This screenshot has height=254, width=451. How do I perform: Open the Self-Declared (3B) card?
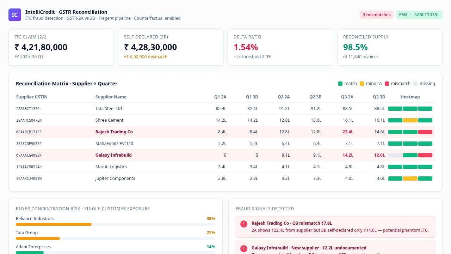(x=171, y=47)
